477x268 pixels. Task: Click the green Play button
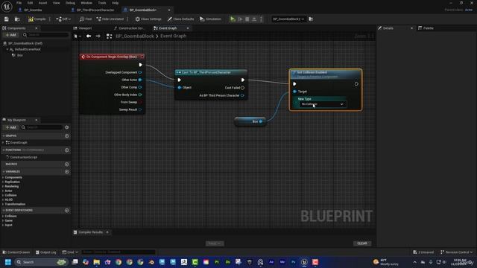(233, 19)
